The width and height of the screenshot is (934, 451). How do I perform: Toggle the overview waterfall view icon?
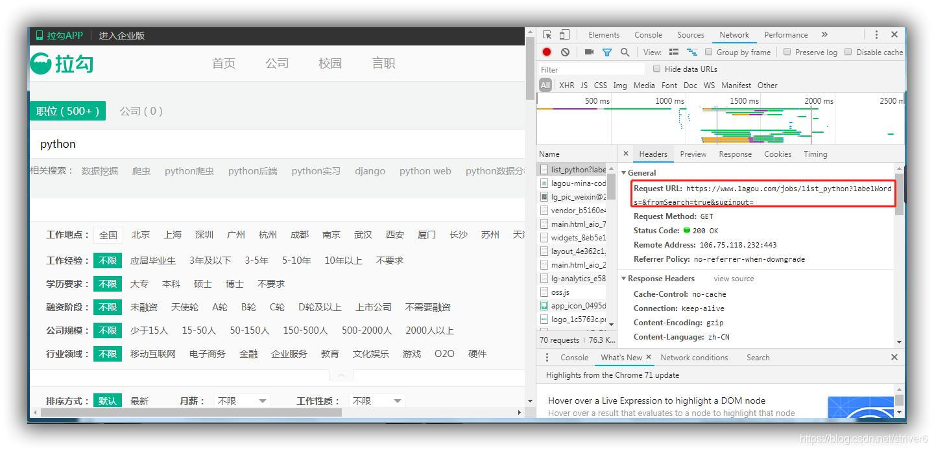(x=692, y=52)
